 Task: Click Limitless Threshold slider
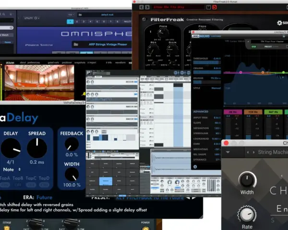[207, 63]
